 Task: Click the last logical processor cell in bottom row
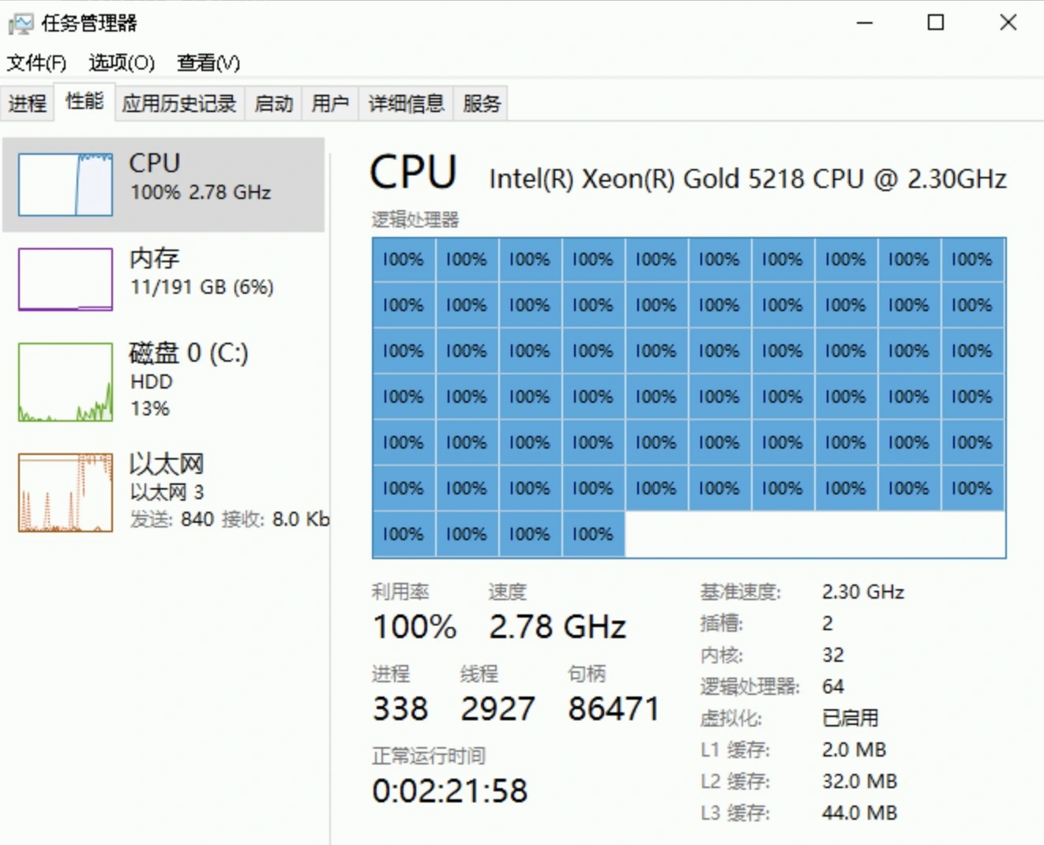coord(593,535)
